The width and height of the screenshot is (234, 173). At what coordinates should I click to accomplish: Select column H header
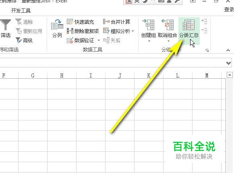[62, 75]
